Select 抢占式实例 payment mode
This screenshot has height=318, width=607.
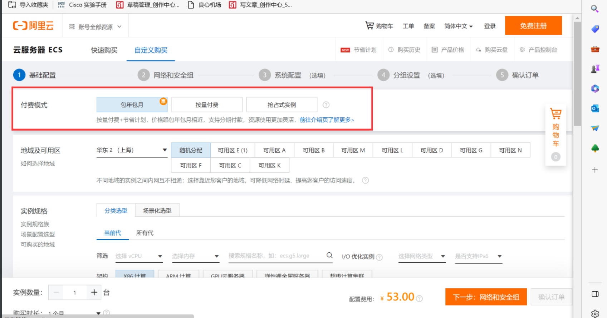pyautogui.click(x=282, y=105)
